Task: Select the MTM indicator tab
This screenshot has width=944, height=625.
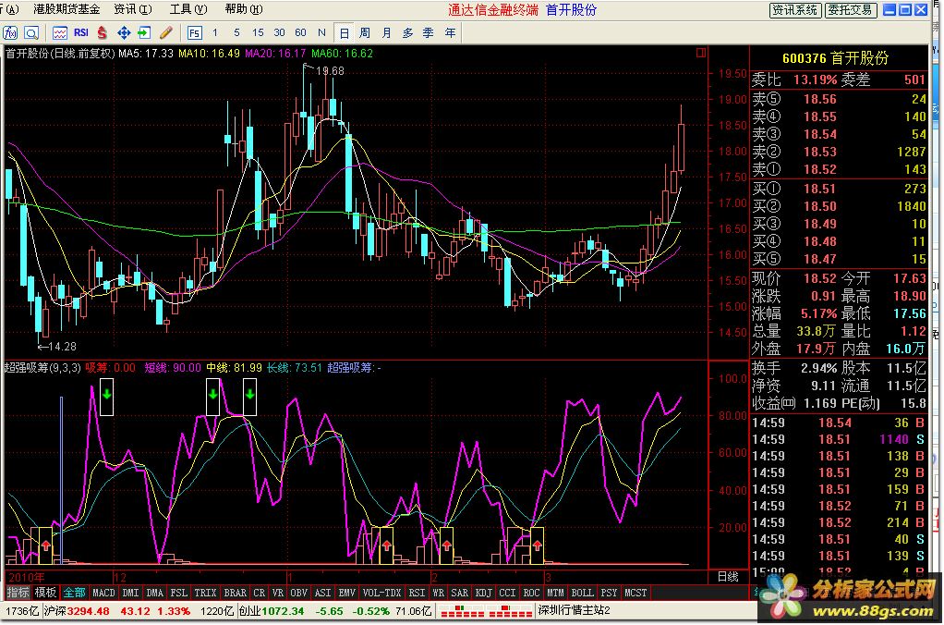Action: click(556, 593)
